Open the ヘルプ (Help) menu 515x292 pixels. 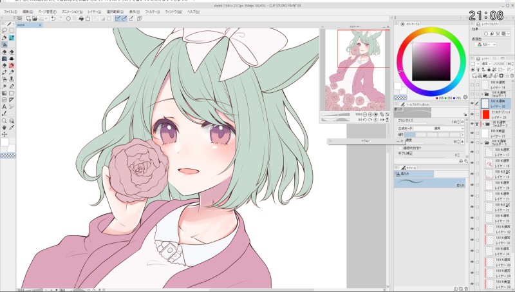tap(193, 12)
